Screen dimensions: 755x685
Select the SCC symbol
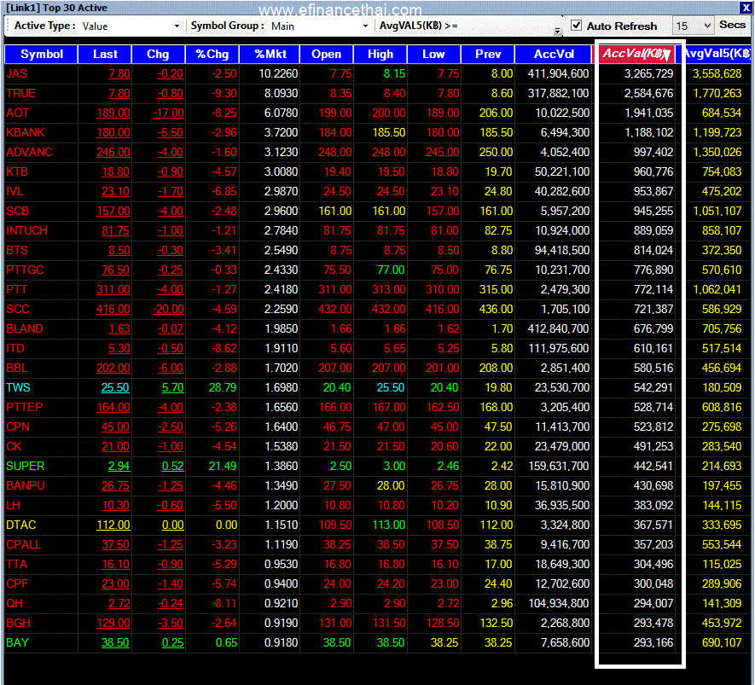pyautogui.click(x=18, y=309)
